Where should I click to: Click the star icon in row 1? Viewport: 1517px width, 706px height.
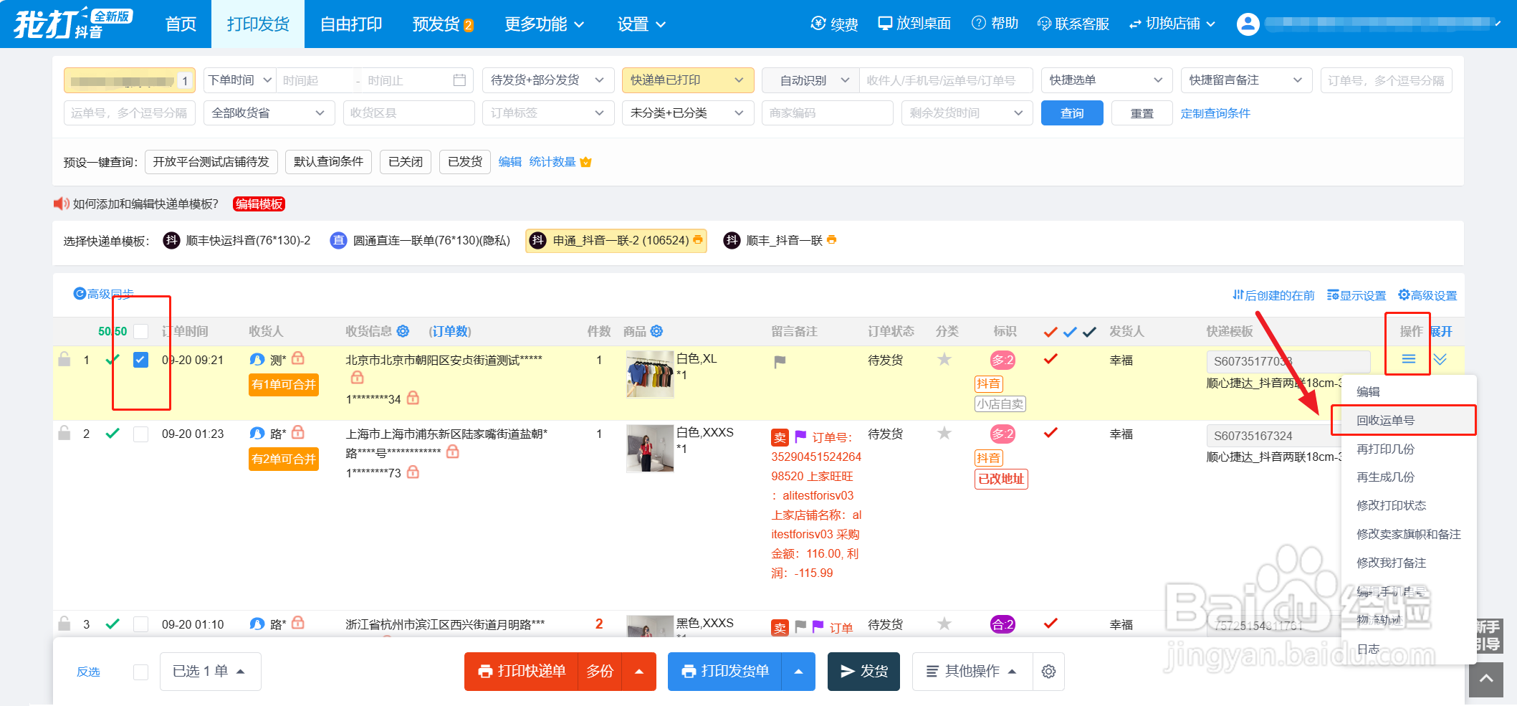coord(944,359)
